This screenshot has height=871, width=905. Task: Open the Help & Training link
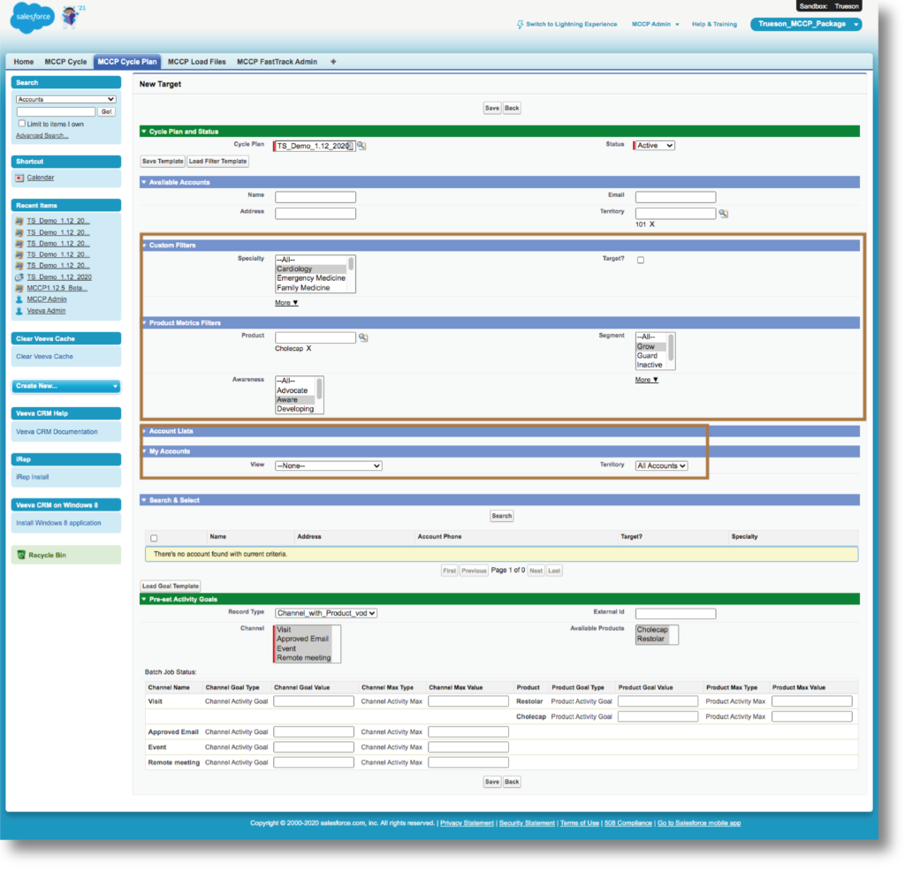[x=714, y=24]
